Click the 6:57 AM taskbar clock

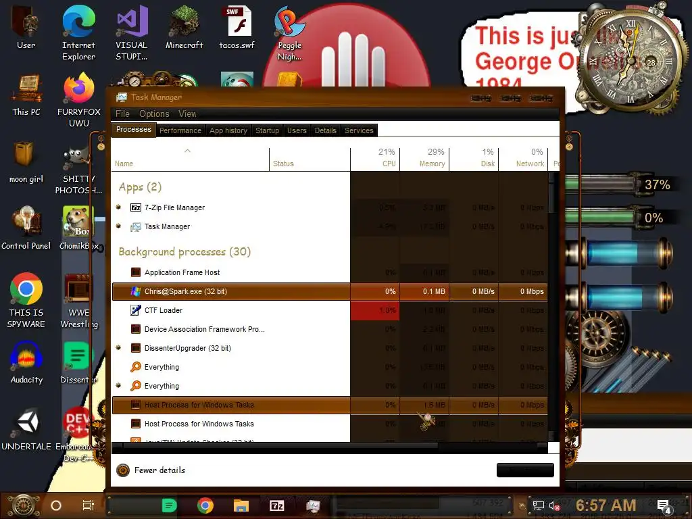tap(605, 505)
